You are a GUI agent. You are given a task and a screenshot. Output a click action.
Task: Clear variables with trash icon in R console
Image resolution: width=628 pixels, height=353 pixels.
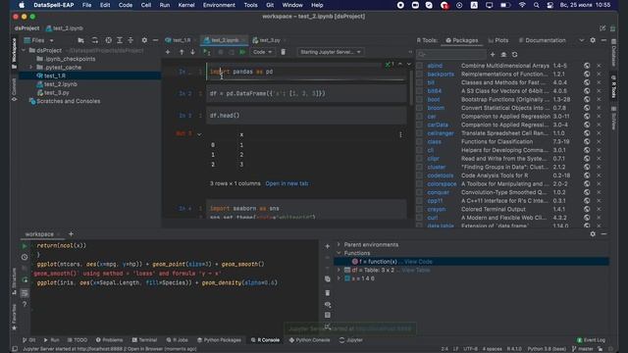pyautogui.click(x=327, y=293)
